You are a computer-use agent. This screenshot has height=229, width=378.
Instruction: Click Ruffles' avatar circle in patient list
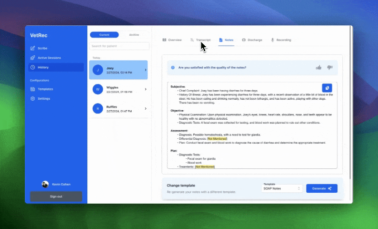point(97,108)
